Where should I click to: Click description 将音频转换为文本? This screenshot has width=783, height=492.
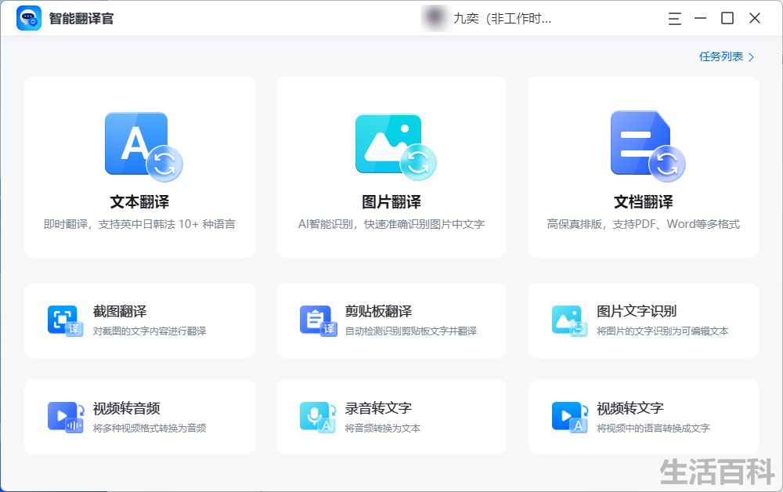pyautogui.click(x=383, y=428)
